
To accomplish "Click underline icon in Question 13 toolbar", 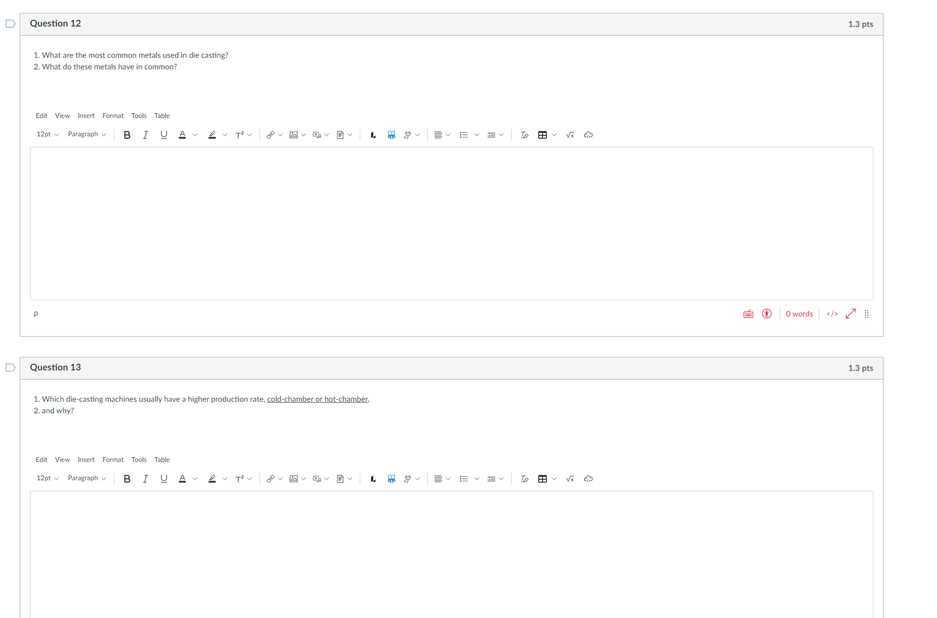I will pos(163,479).
